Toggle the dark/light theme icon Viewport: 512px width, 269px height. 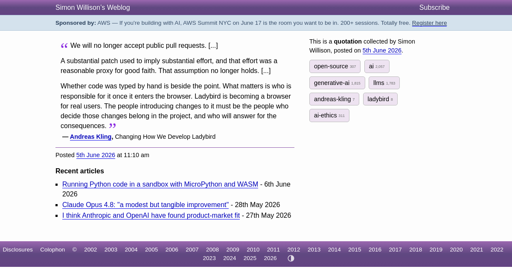point(291,258)
